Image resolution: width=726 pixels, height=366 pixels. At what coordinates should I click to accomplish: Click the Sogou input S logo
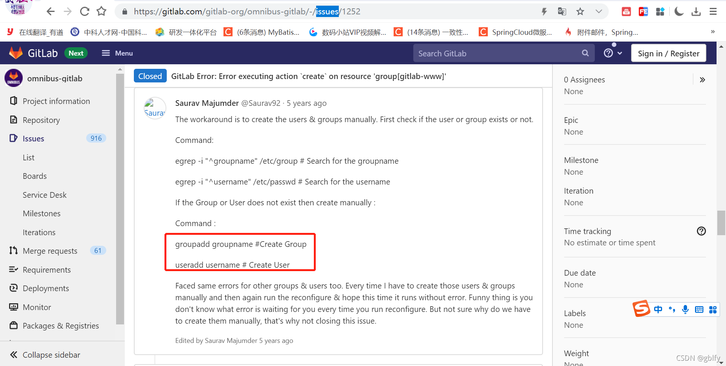(642, 309)
